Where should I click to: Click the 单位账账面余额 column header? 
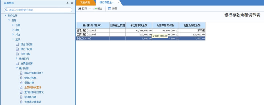pyautogui.click(x=139, y=25)
